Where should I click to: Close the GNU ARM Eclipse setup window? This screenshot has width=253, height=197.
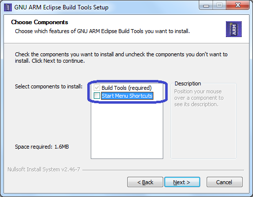coord(238,5)
